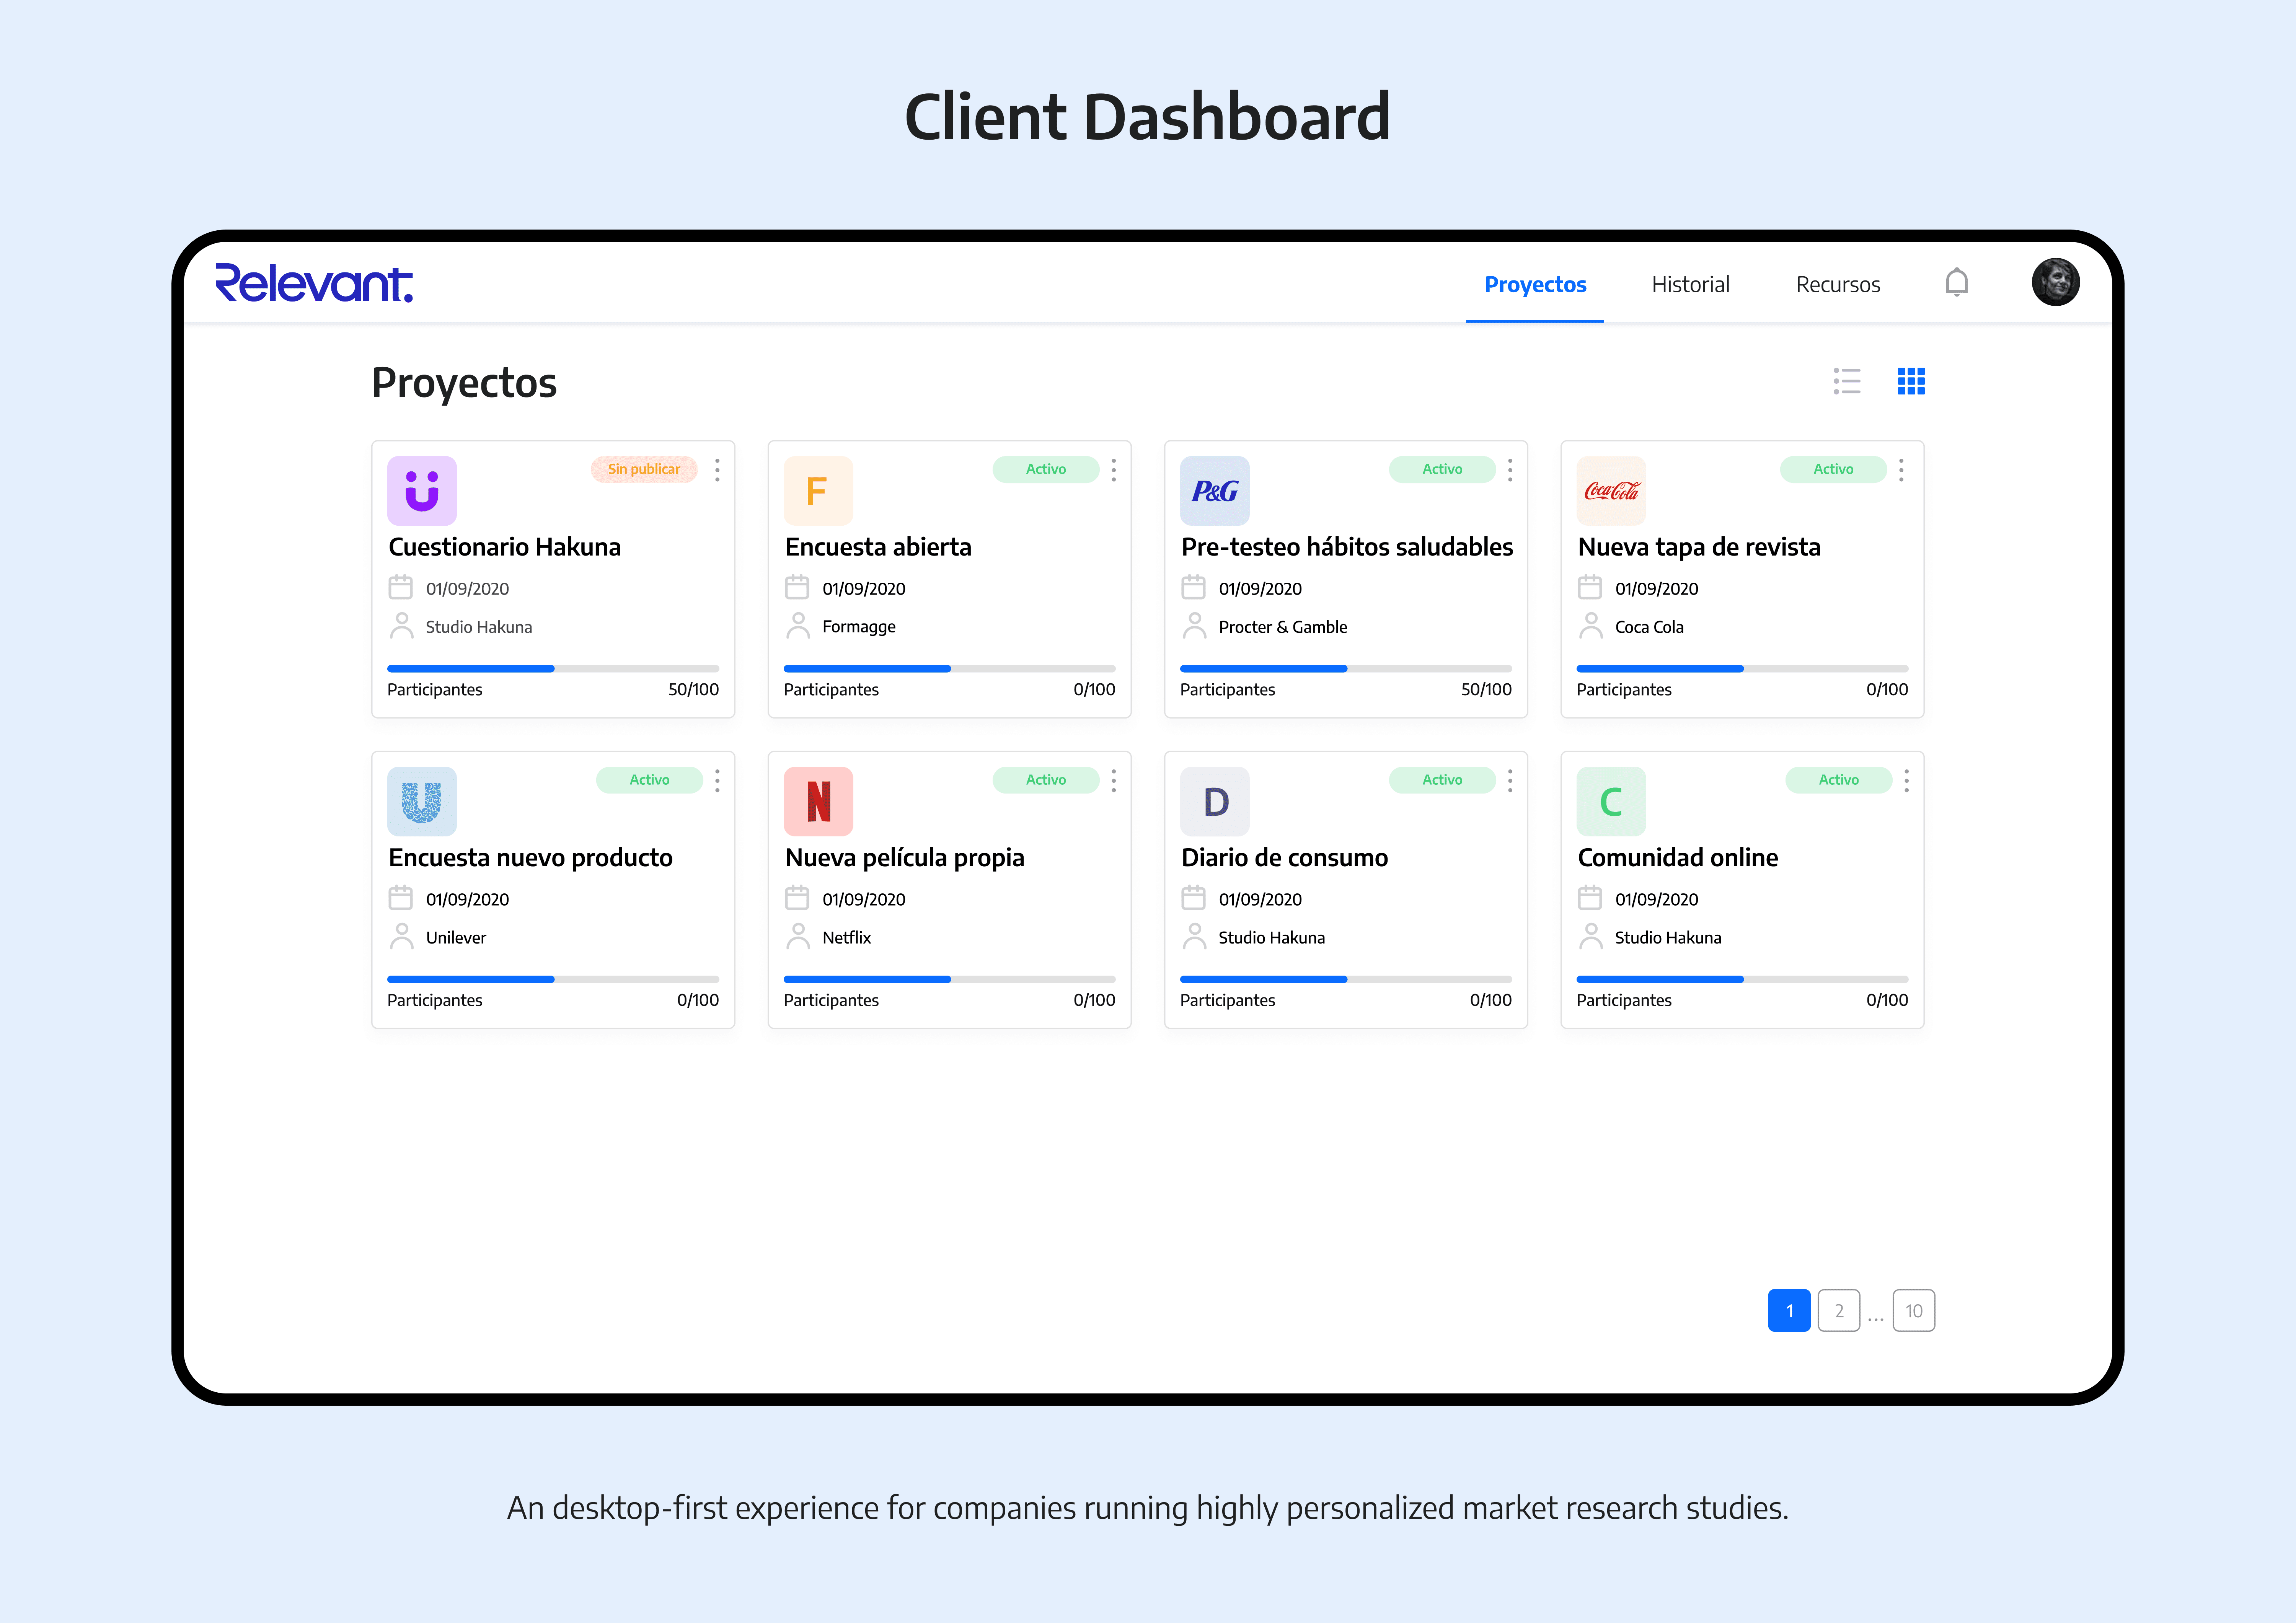Click the Relevant logo
The height and width of the screenshot is (1623, 2296).
[x=314, y=283]
